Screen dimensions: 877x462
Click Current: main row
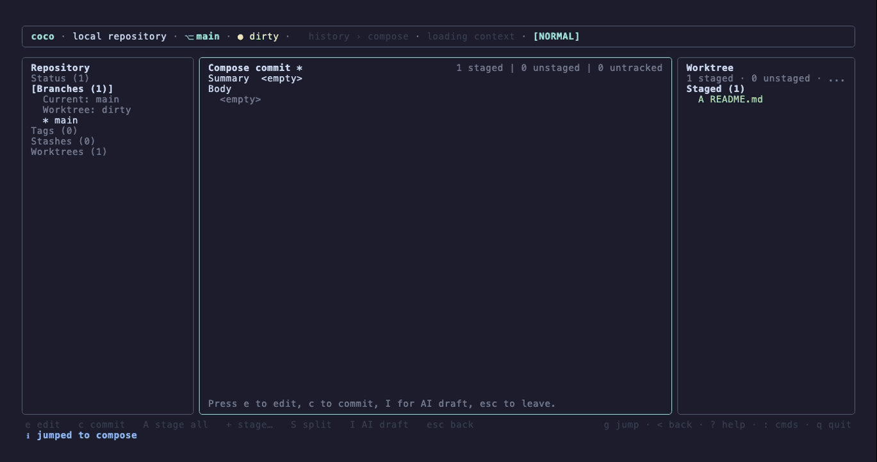(x=81, y=99)
